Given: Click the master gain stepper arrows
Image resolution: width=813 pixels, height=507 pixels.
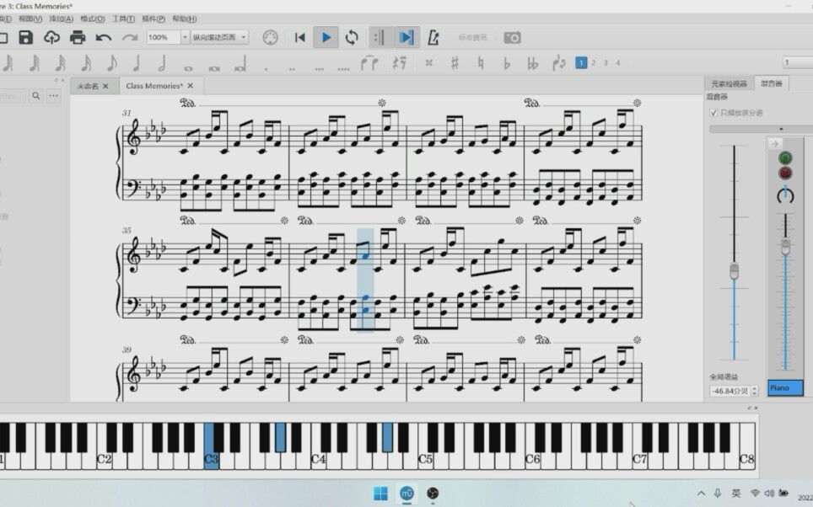Looking at the screenshot, I should pos(755,391).
